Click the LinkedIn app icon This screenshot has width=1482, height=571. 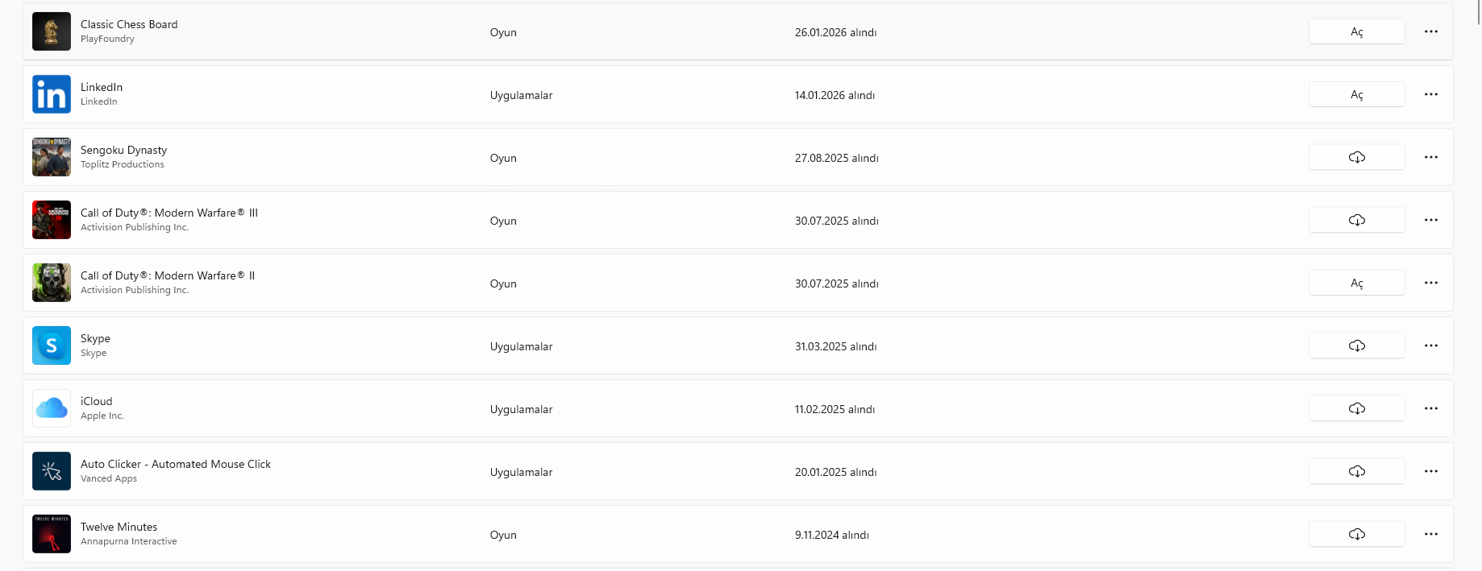pos(52,94)
